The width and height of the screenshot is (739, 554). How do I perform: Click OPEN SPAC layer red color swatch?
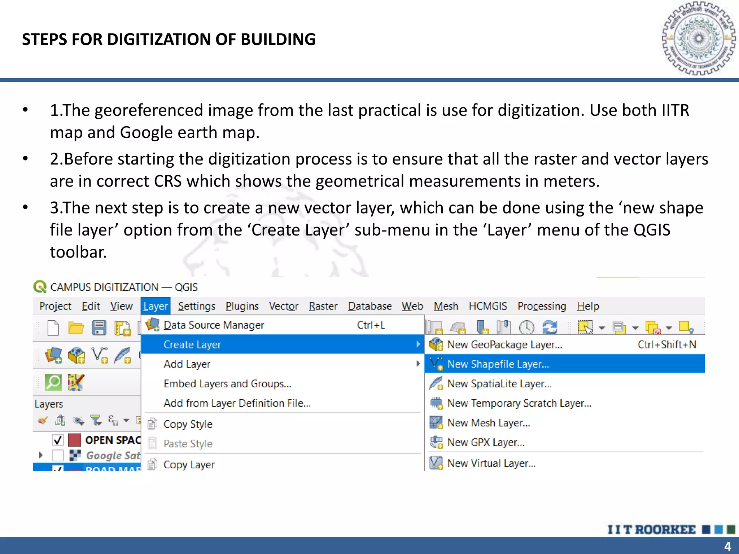click(x=74, y=440)
